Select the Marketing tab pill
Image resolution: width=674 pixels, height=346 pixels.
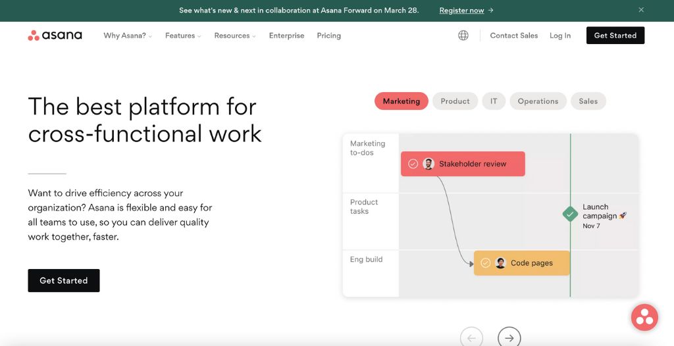coord(402,101)
